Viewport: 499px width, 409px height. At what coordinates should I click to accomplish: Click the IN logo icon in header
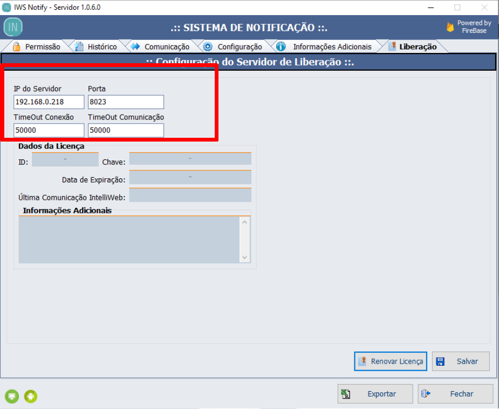click(13, 27)
